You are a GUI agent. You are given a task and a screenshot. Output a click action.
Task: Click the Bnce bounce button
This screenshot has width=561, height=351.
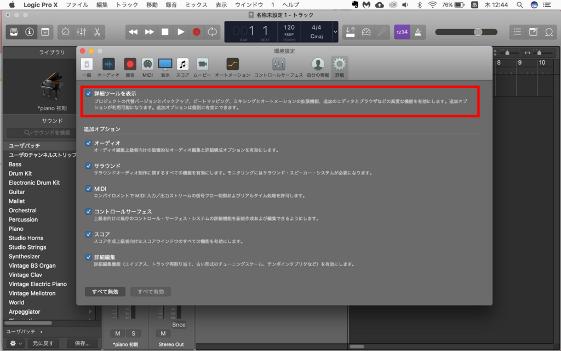tap(179, 325)
